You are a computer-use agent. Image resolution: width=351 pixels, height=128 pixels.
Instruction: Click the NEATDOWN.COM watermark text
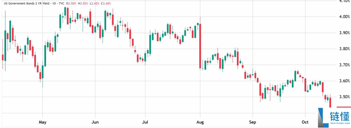[340, 123]
